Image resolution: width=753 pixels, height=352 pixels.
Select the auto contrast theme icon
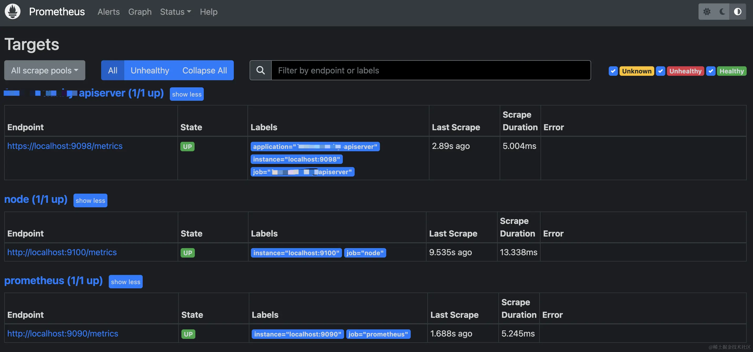click(x=737, y=12)
